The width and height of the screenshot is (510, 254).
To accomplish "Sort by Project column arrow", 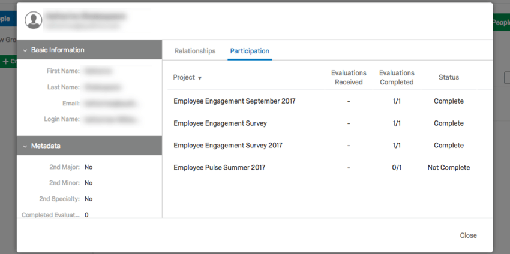I will tap(200, 78).
